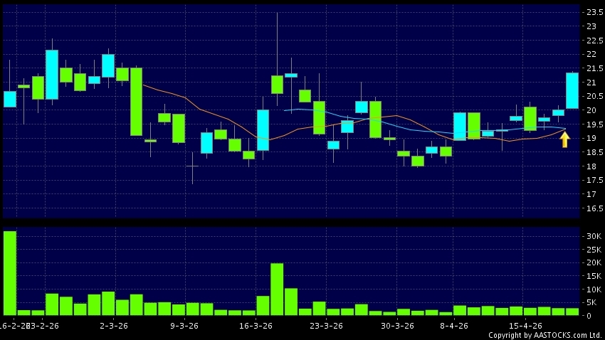This screenshot has height=340, width=605.
Task: Click the 8-4-26 date label
Action: tap(453, 326)
